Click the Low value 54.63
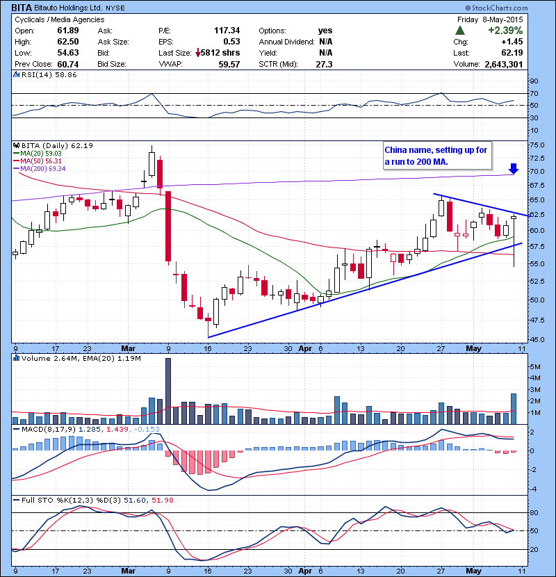Image resolution: width=556 pixels, height=577 pixels. (x=67, y=53)
